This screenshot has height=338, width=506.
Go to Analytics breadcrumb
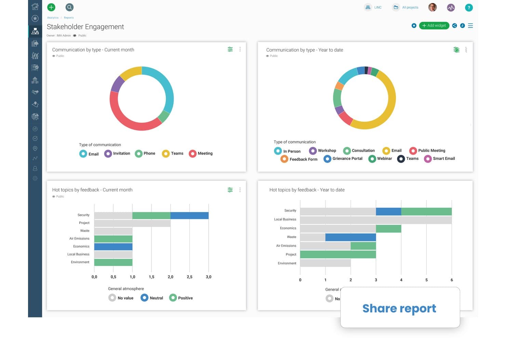tap(53, 17)
